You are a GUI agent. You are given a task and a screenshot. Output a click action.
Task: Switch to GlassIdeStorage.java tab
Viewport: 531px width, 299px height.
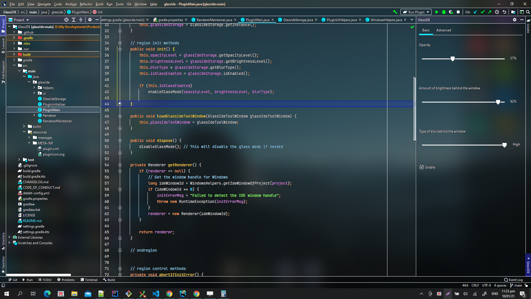298,20
